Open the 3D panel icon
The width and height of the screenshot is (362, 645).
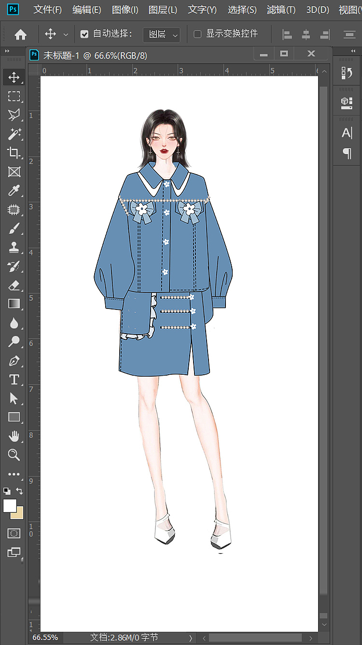click(x=347, y=102)
